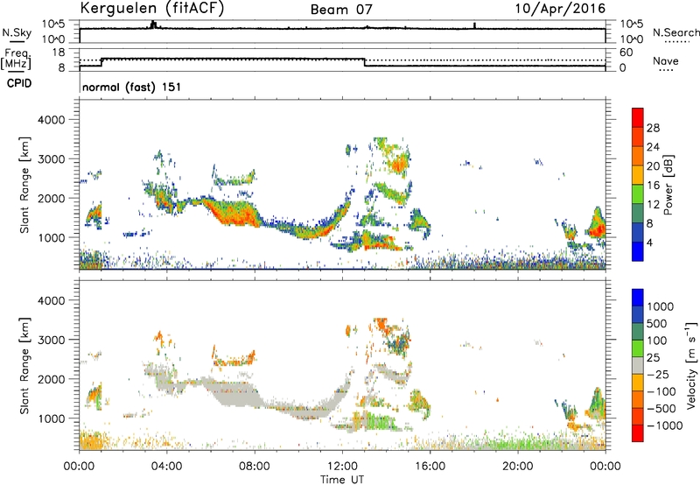
Task: Click the 'Power [dB]' colorbar label
Action: click(x=668, y=185)
